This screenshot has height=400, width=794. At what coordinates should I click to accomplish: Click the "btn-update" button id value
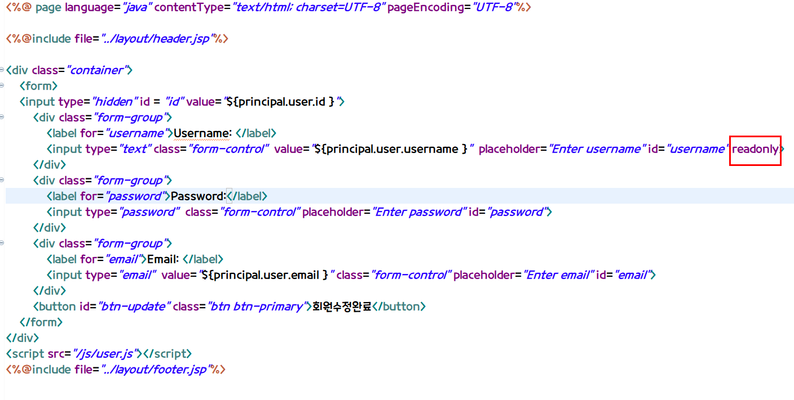point(134,307)
